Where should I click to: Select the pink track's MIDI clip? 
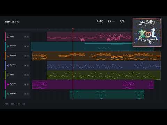[89, 37]
